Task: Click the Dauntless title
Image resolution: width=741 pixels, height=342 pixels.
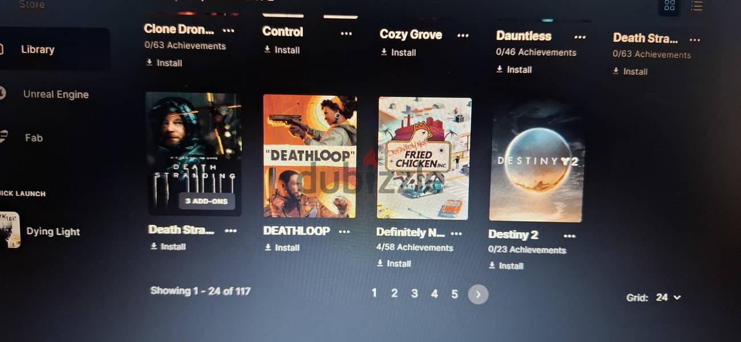Action: 524,36
